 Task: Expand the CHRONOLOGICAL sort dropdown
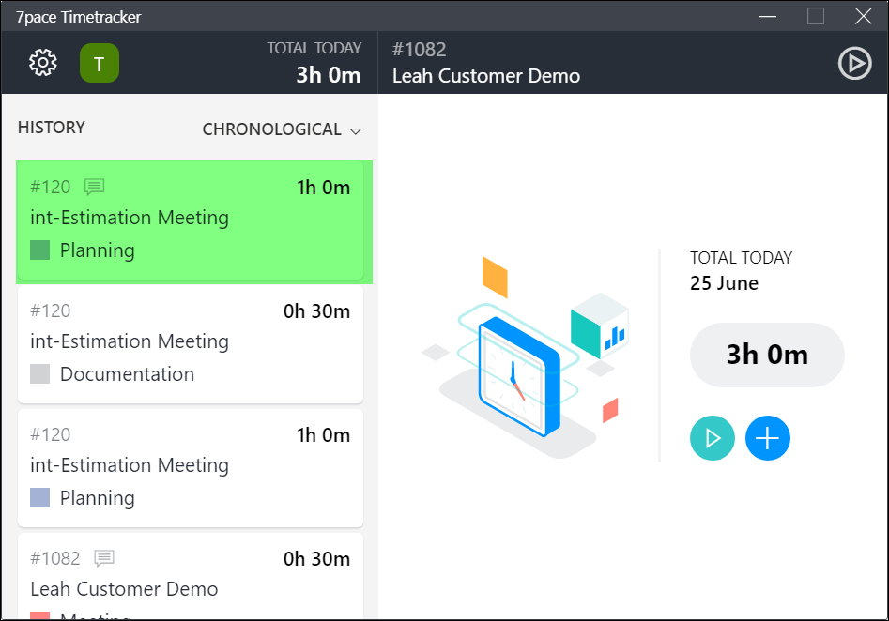pos(282,129)
